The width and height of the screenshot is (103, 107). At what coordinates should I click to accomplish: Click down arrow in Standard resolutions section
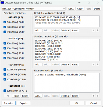(x=98, y=64)
